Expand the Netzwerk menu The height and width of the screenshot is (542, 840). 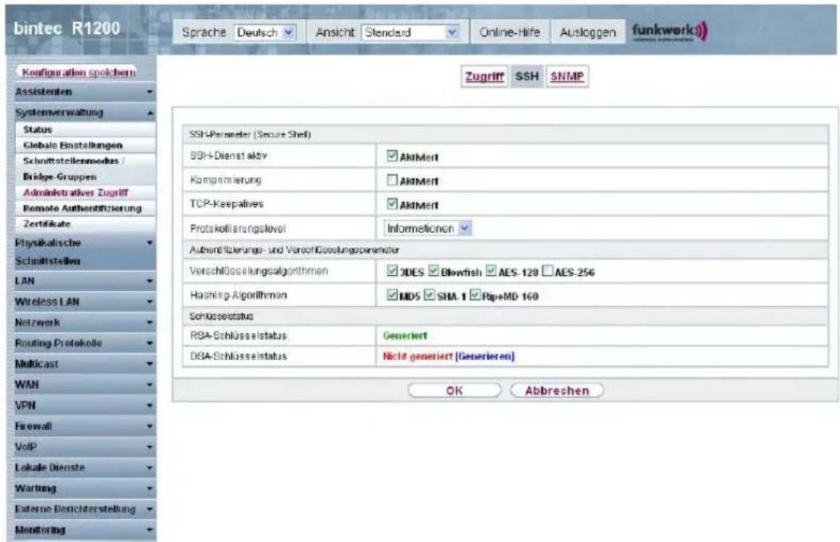[x=84, y=323]
